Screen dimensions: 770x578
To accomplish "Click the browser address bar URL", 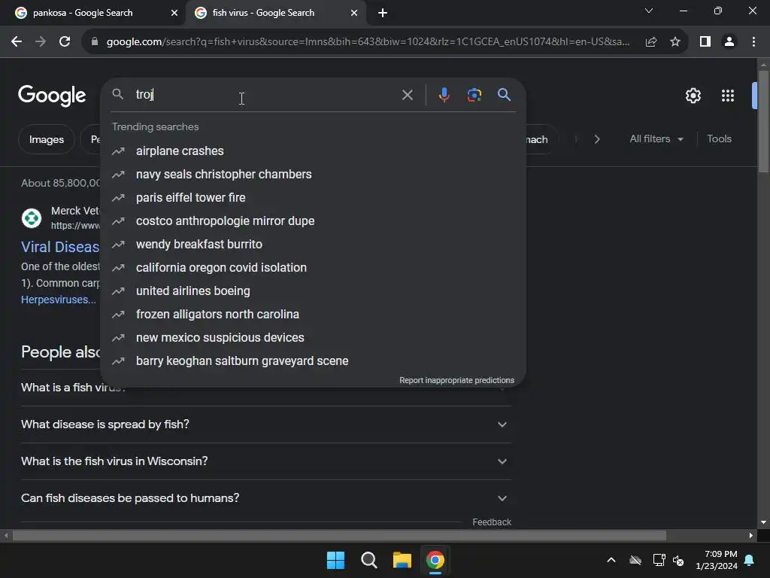I will point(368,42).
